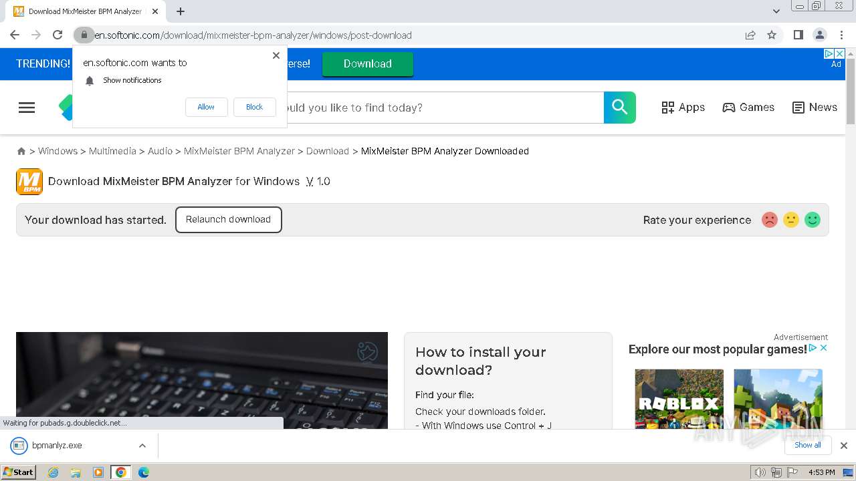
Task: Switch to Chrome in taskbar
Action: click(x=120, y=472)
